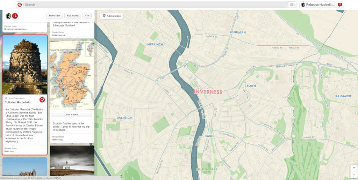
Task: Click the from Foursquare label
Action: coord(17,98)
